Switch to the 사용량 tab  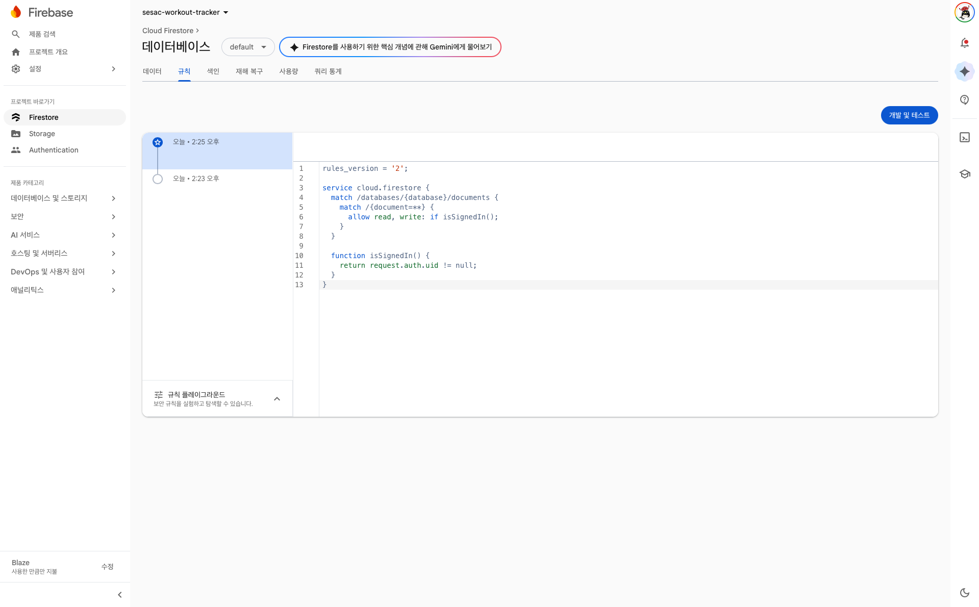pos(289,71)
